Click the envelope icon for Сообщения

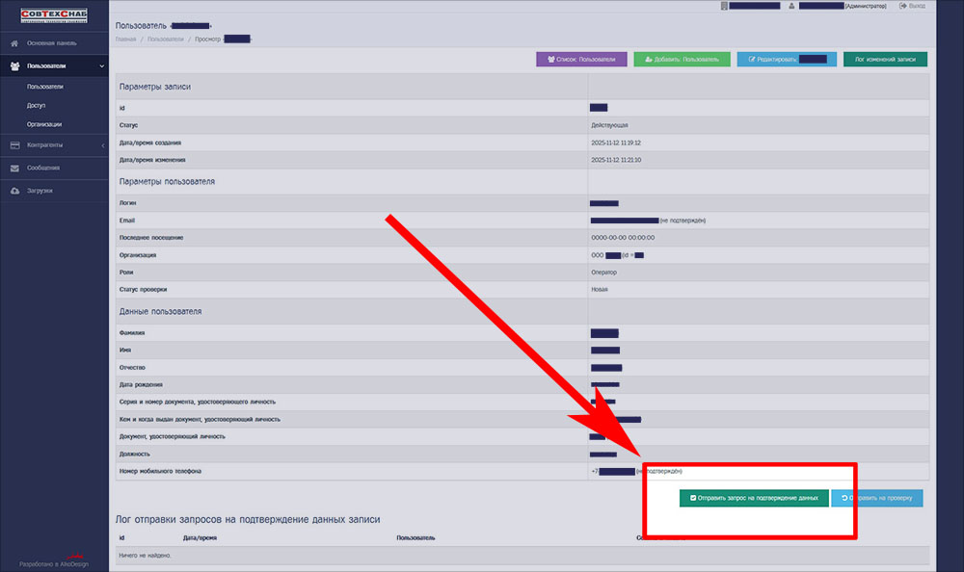(x=14, y=168)
